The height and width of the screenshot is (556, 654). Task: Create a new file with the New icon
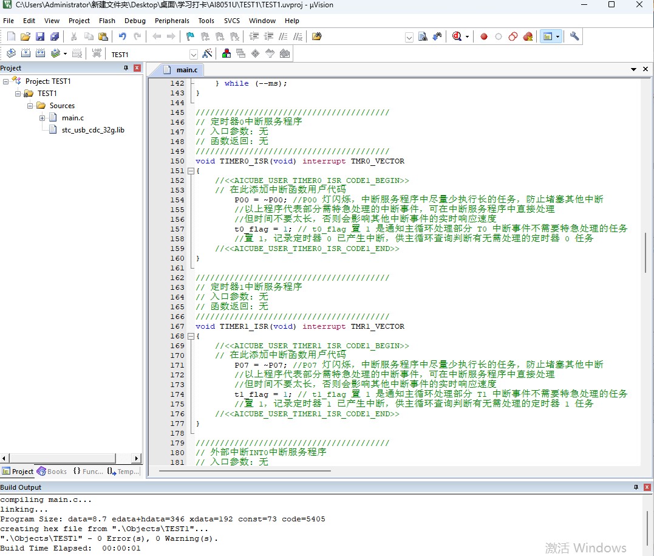[x=12, y=36]
